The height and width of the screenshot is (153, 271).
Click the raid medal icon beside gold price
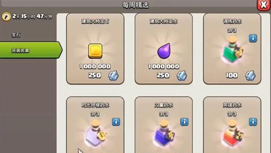pos(113,75)
